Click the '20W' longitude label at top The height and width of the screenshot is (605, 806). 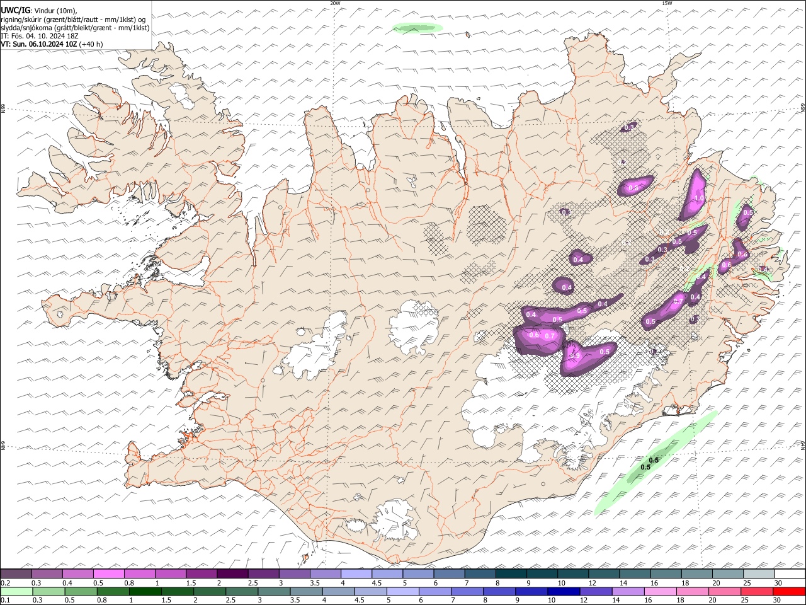(335, 3)
